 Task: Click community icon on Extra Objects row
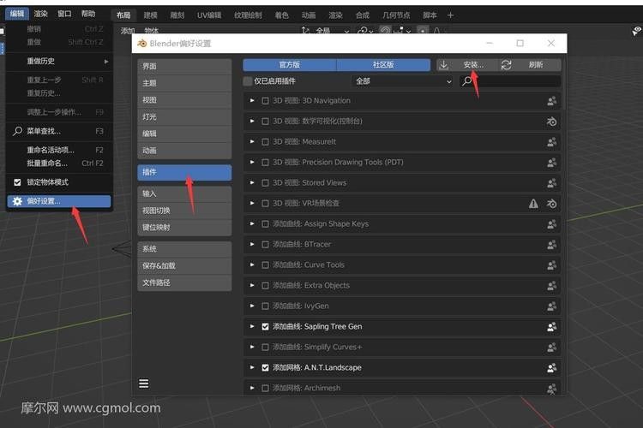(x=551, y=285)
